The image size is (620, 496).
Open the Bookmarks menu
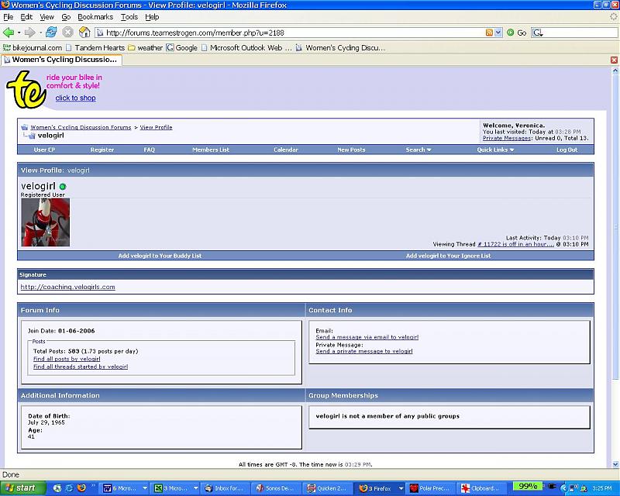(95, 16)
